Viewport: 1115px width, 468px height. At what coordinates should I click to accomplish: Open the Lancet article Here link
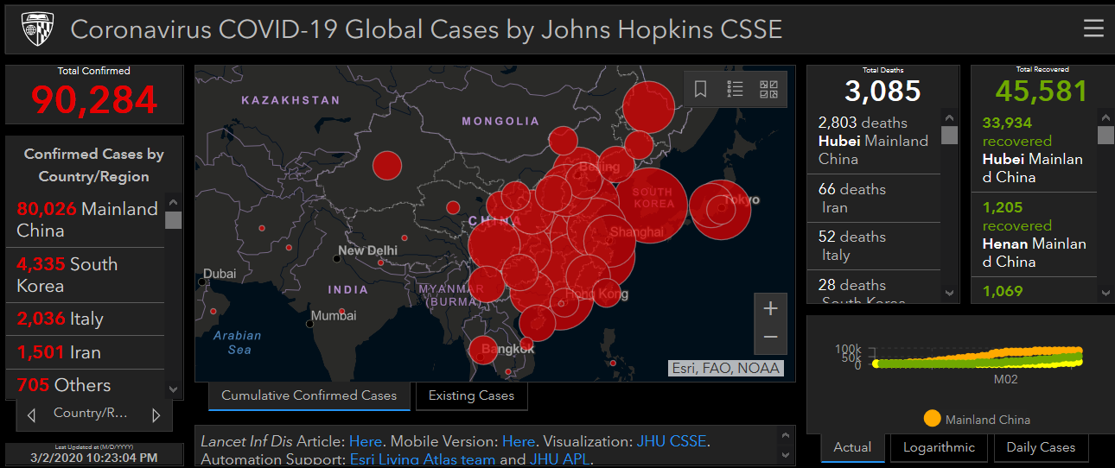click(x=365, y=440)
